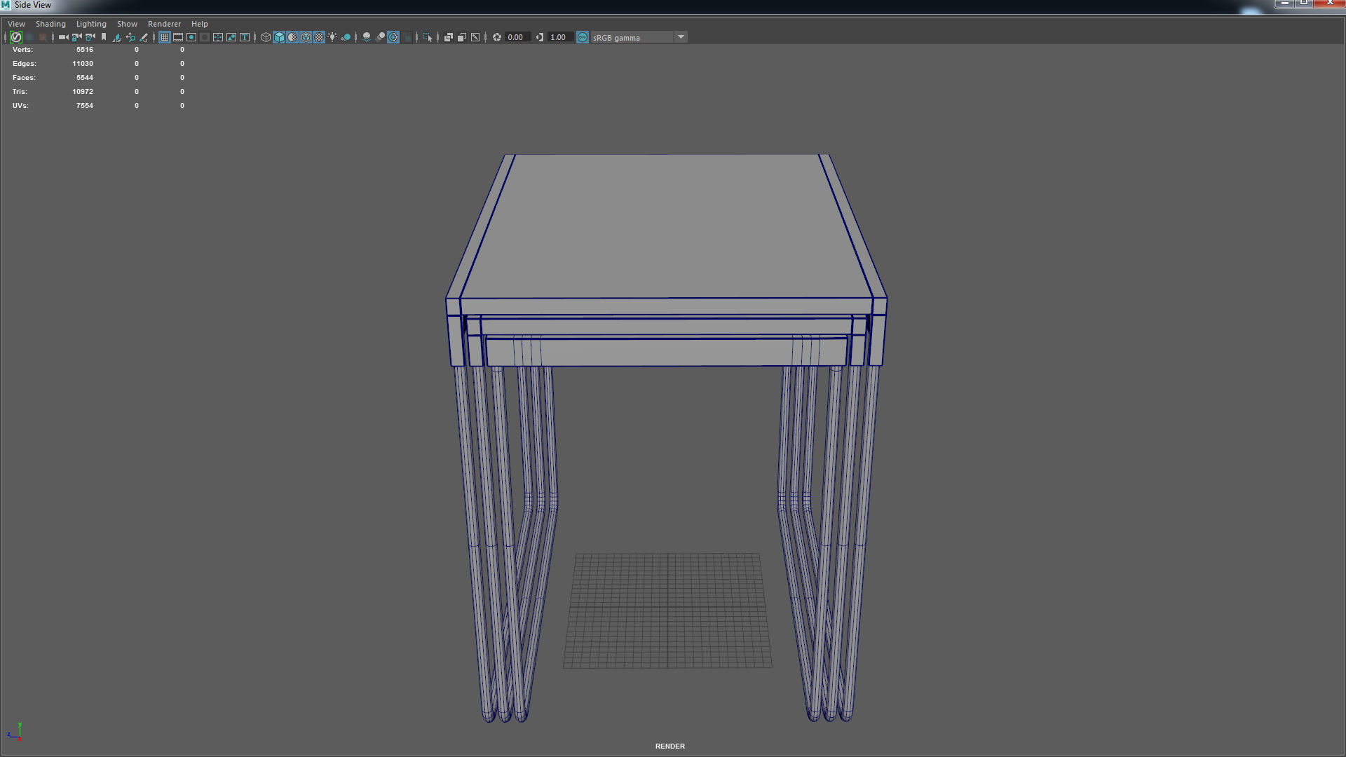Click the Exposure value field 0.00
The height and width of the screenshot is (757, 1346).
pos(517,37)
